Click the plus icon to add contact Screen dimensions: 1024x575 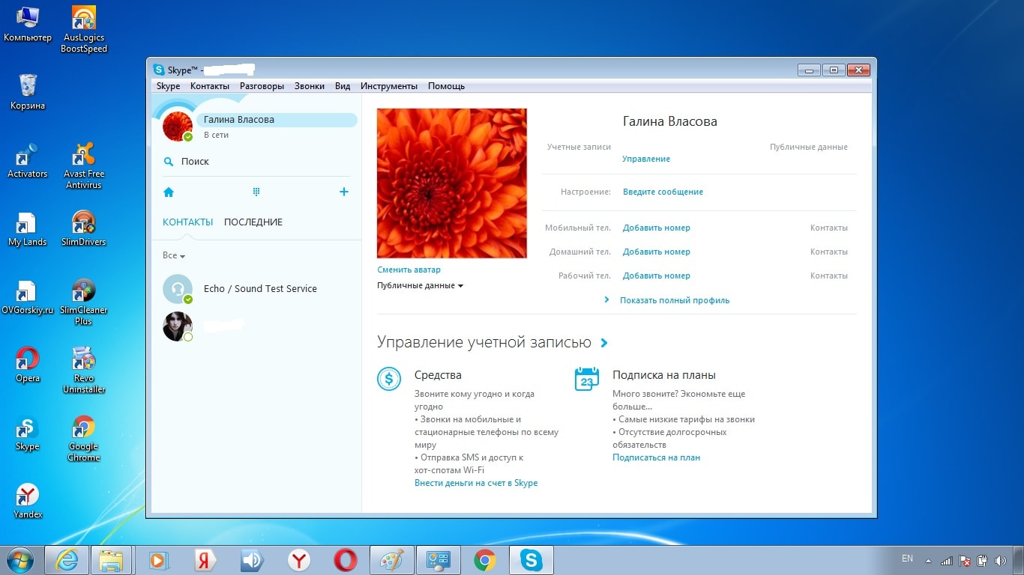click(x=344, y=192)
